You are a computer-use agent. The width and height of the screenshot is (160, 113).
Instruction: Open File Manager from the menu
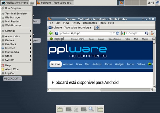pyautogui.click(x=16, y=17)
